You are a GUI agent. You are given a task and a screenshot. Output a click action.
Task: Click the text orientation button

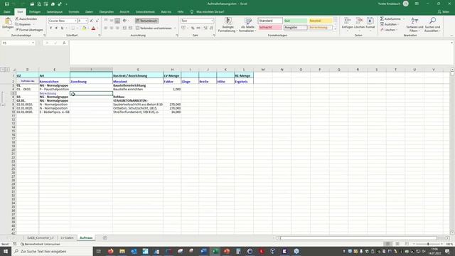click(x=125, y=21)
